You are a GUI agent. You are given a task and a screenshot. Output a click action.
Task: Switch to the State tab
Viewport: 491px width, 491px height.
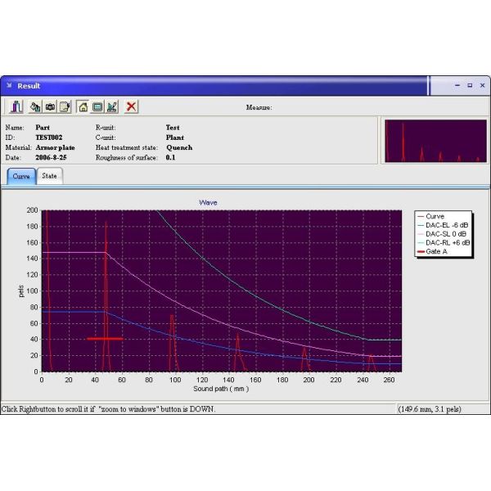[x=50, y=176]
